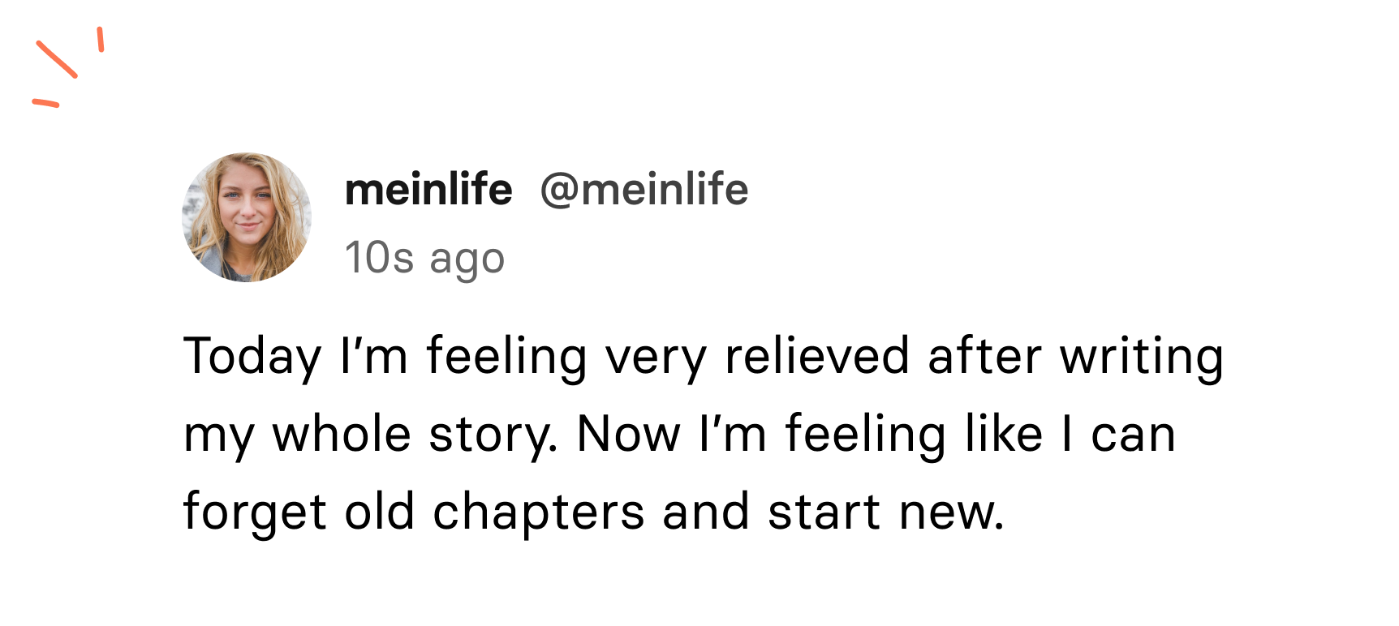The height and width of the screenshot is (626, 1399).
Task: Open the bold meinlife display name
Action: (428, 191)
